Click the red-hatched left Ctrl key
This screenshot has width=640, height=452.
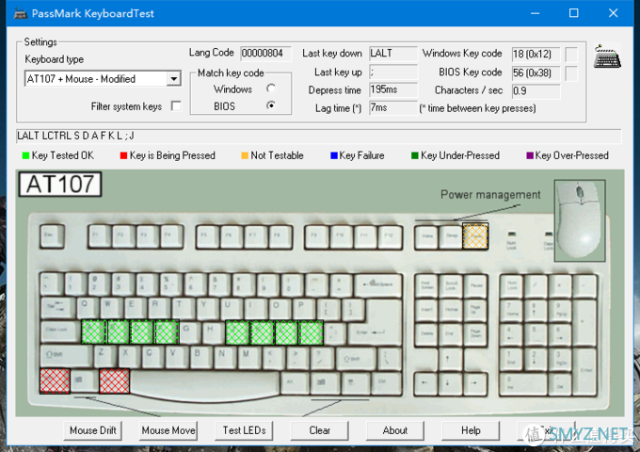(x=55, y=381)
